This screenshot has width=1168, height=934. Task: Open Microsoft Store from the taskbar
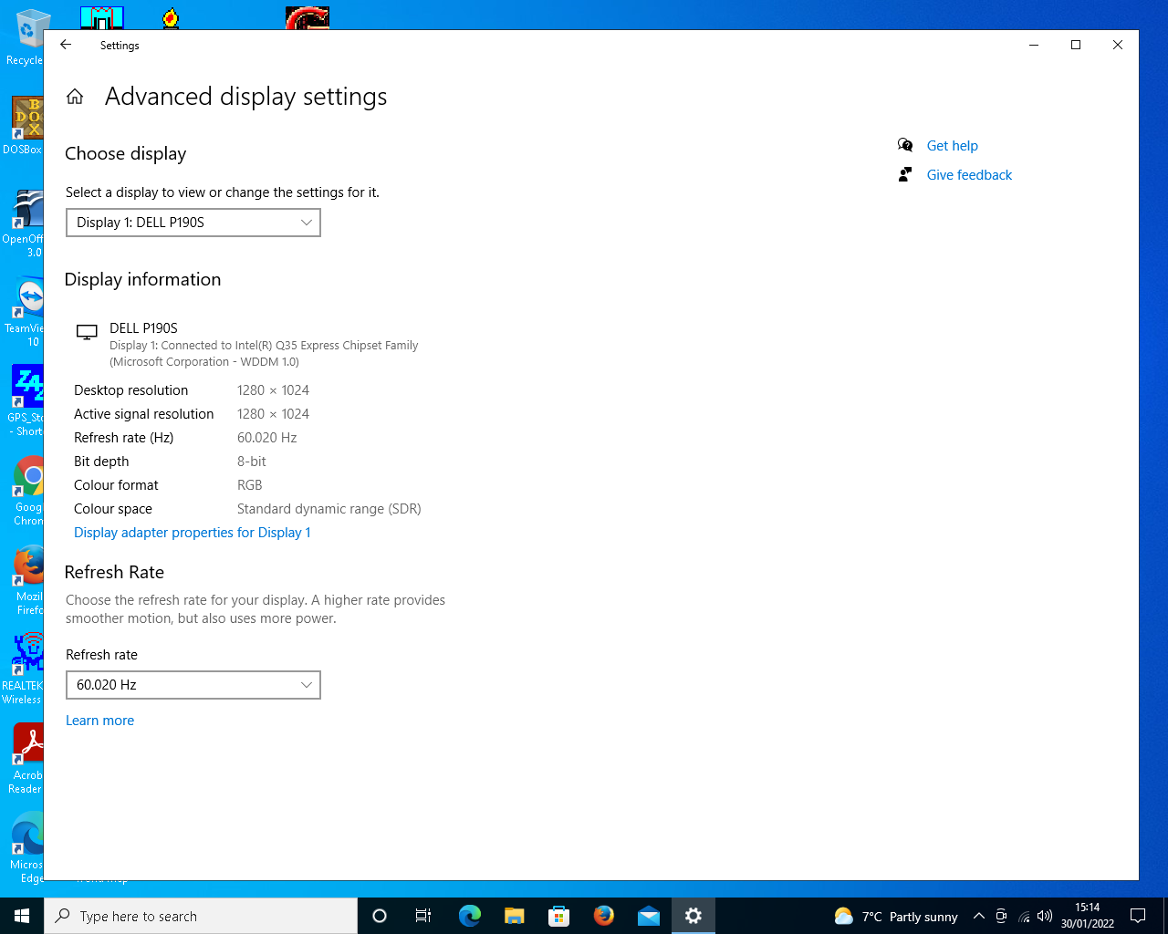tap(558, 916)
